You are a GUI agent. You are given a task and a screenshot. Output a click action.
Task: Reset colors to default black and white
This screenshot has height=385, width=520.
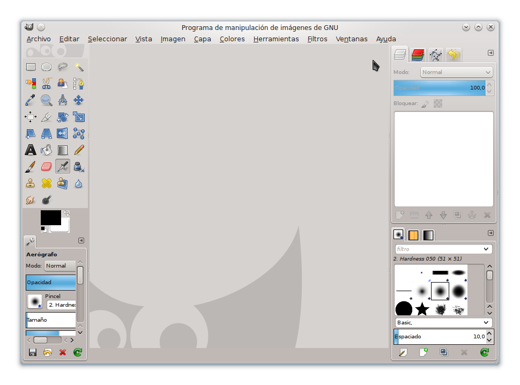(43, 229)
